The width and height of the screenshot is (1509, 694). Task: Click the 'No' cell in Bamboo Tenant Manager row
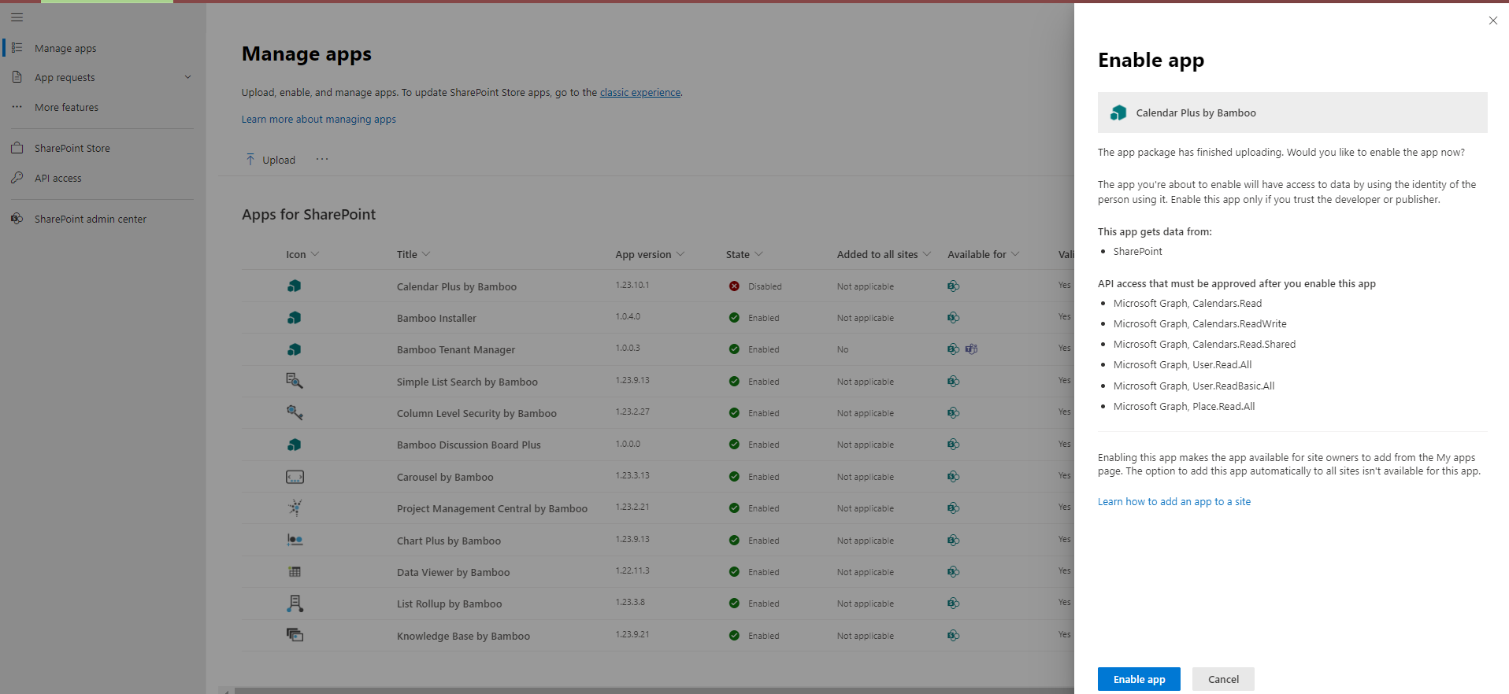click(843, 349)
